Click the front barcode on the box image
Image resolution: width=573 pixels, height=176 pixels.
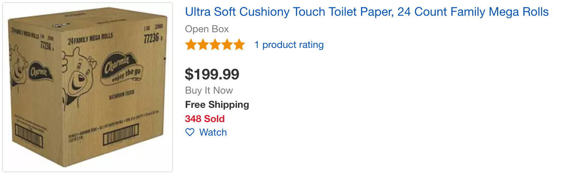coord(121,139)
